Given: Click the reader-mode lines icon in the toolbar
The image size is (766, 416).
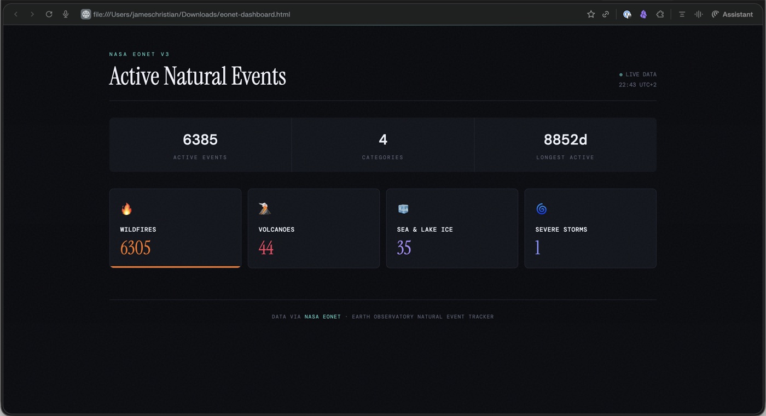Looking at the screenshot, I should (682, 14).
